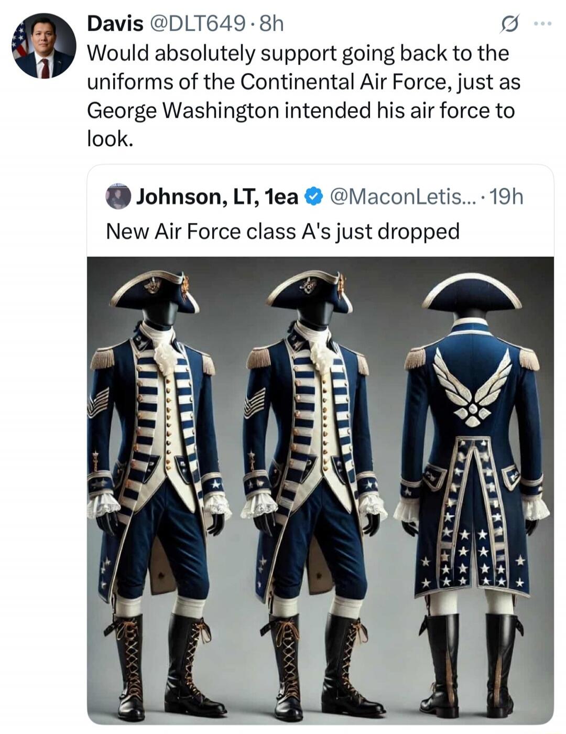The width and height of the screenshot is (566, 734).
Task: Open Johnson's small round avatar in quote
Action: [118, 197]
